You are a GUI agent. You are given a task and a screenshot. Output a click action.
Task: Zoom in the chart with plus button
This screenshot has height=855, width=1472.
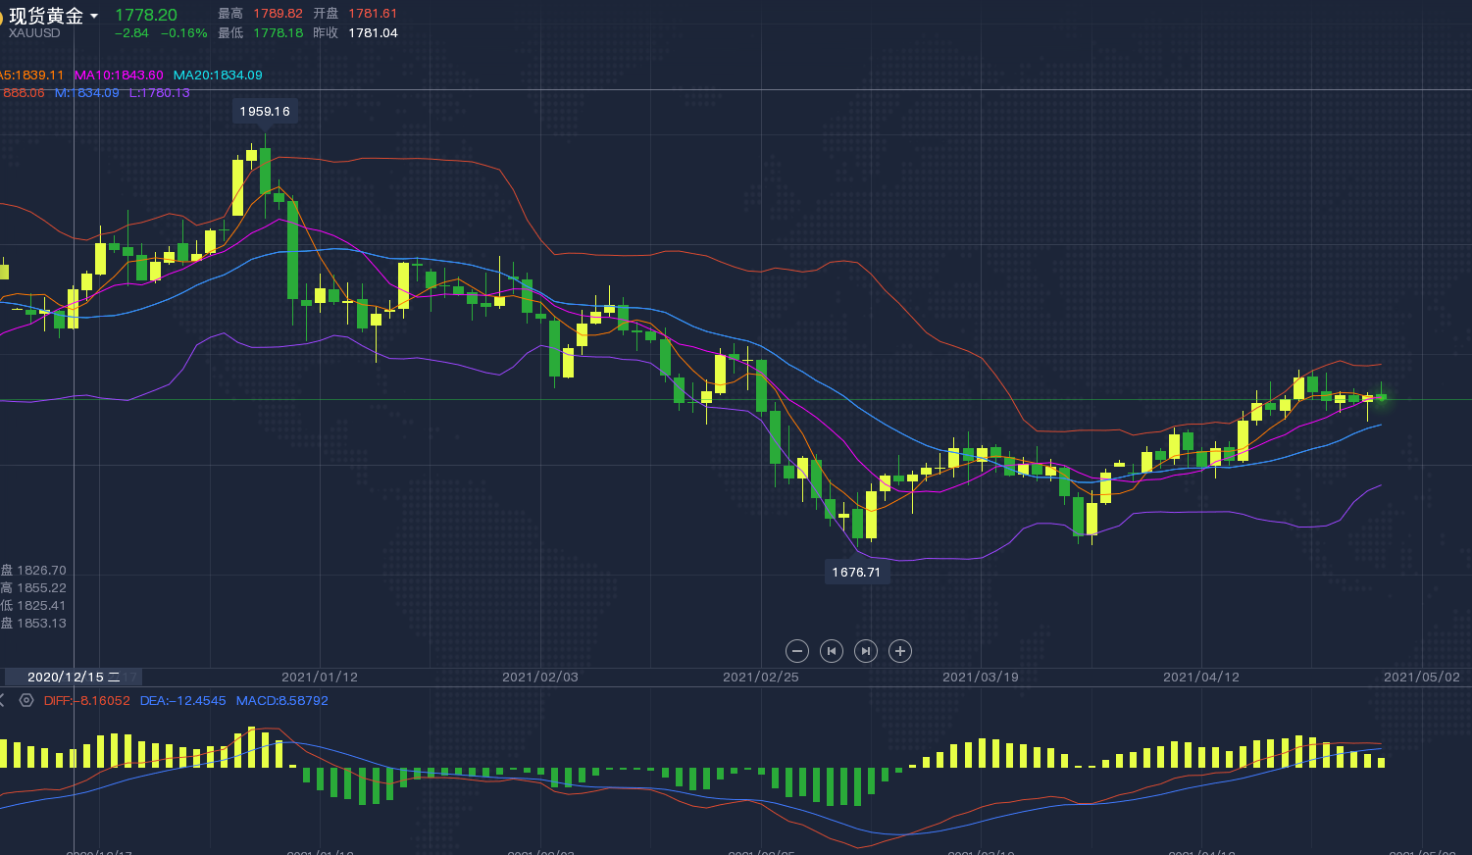point(900,651)
